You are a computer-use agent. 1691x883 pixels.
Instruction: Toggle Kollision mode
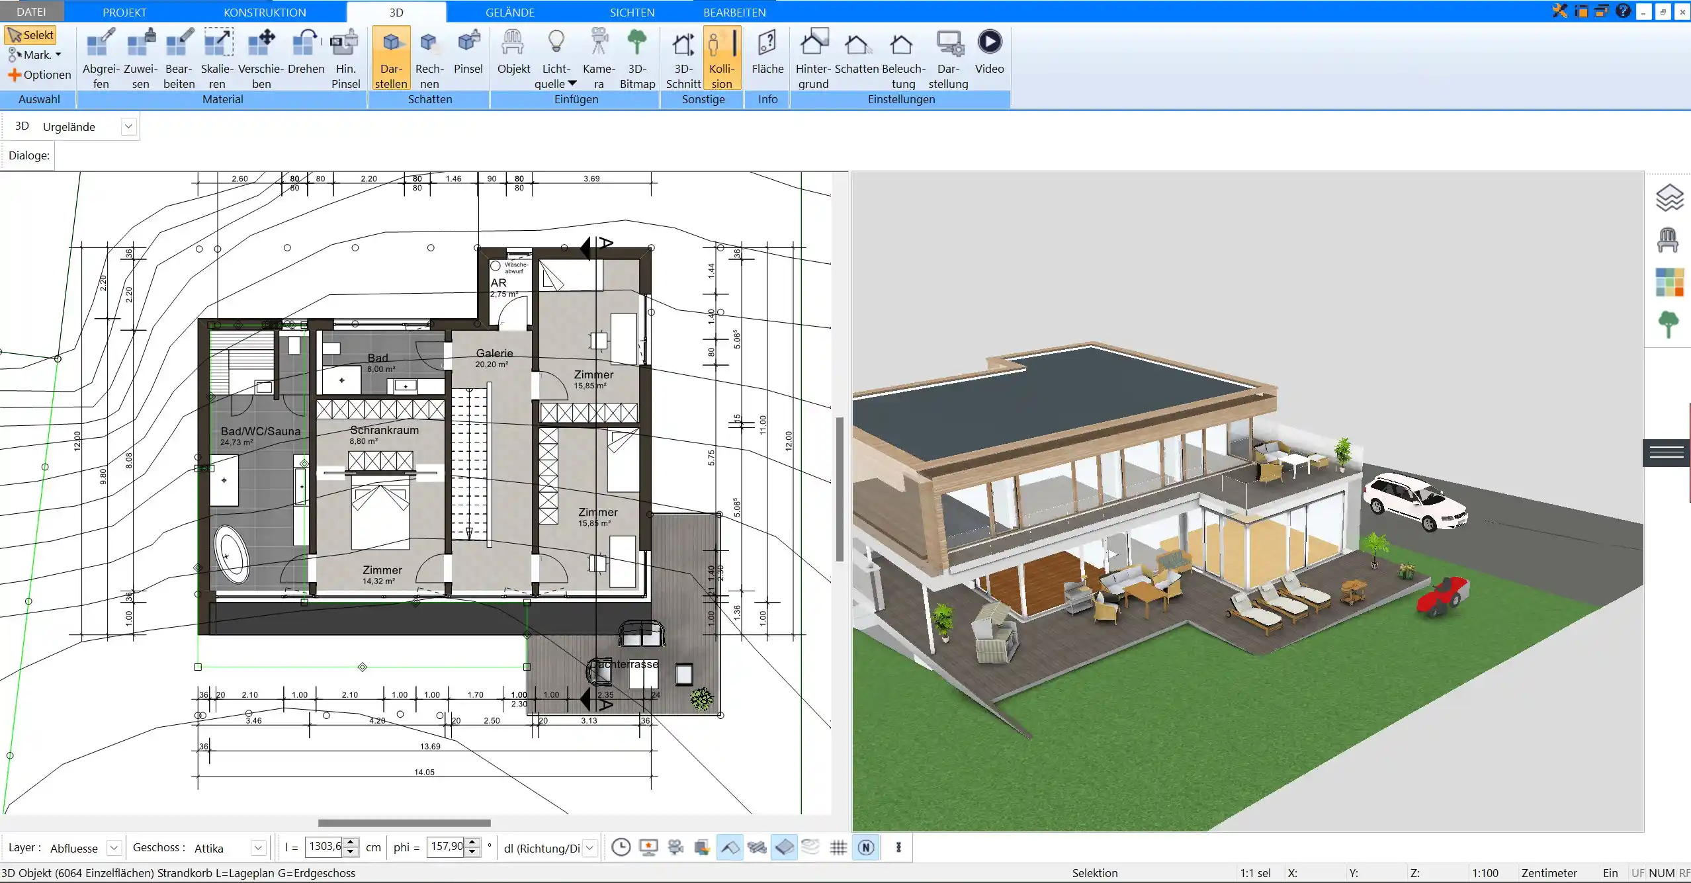click(722, 58)
